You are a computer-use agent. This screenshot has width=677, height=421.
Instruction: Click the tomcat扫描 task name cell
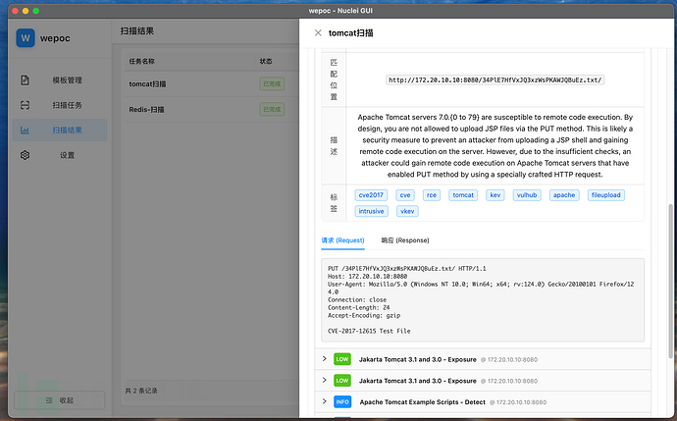(147, 84)
